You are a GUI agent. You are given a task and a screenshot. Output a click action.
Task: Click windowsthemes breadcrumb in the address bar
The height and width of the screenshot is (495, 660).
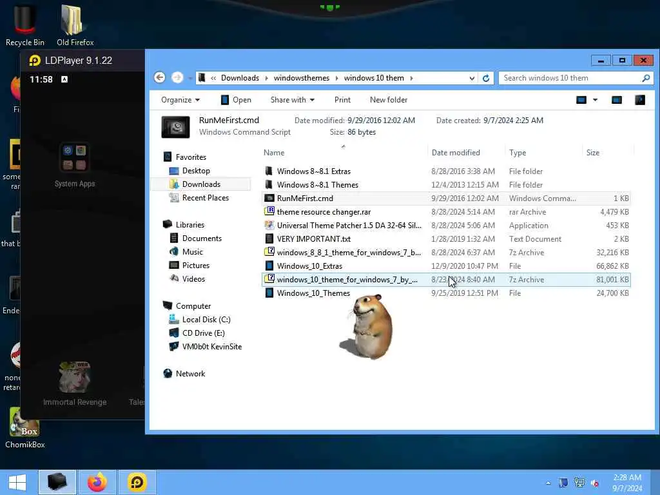pos(302,78)
